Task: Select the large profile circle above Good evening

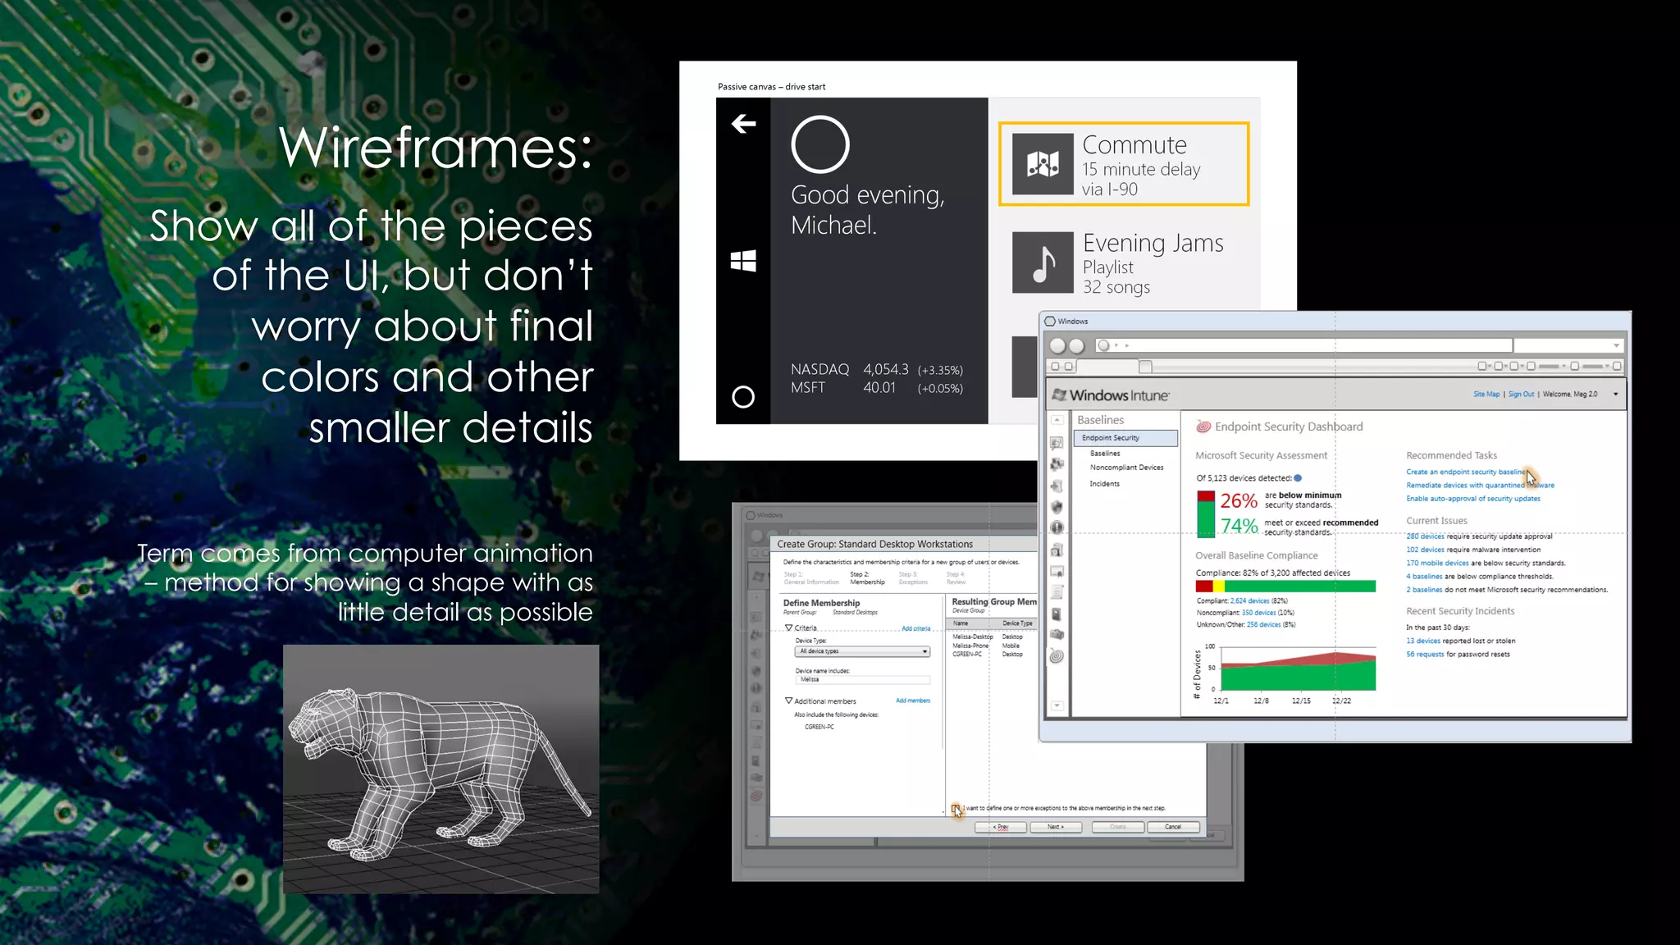Action: tap(820, 144)
